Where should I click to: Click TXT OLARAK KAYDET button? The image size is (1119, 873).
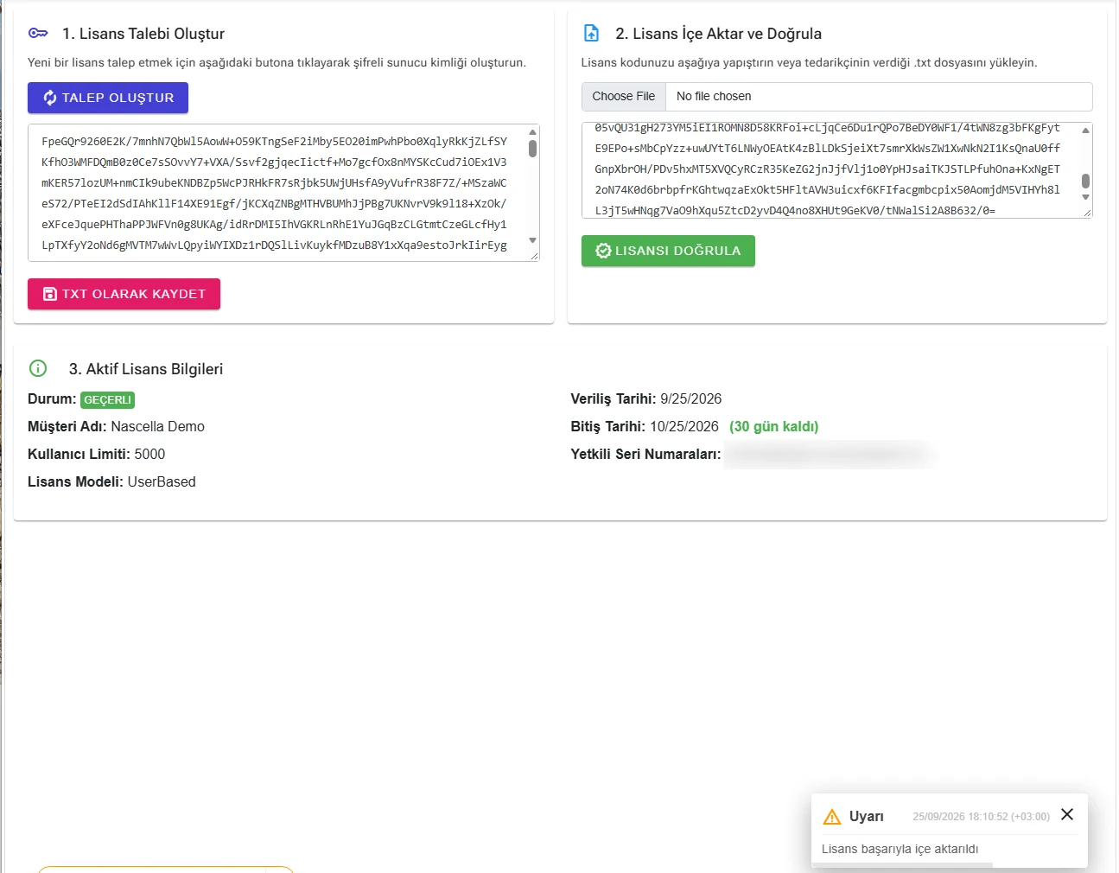pos(124,294)
